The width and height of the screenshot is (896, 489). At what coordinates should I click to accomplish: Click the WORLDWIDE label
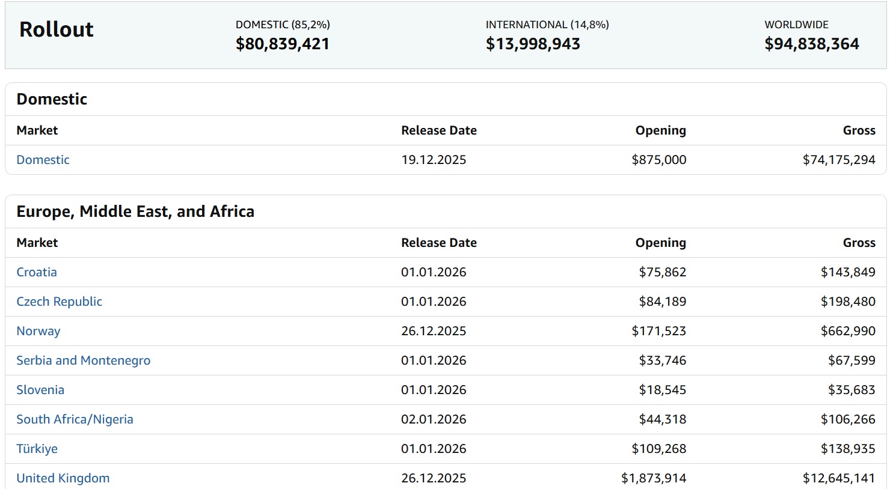(796, 25)
